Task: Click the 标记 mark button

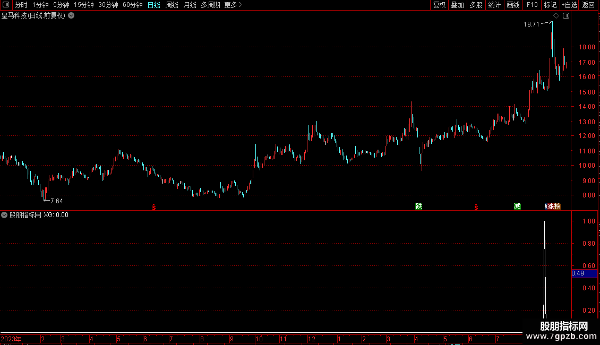Action: pos(550,5)
